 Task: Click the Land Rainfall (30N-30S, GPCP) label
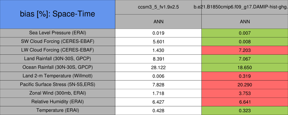click(57, 59)
